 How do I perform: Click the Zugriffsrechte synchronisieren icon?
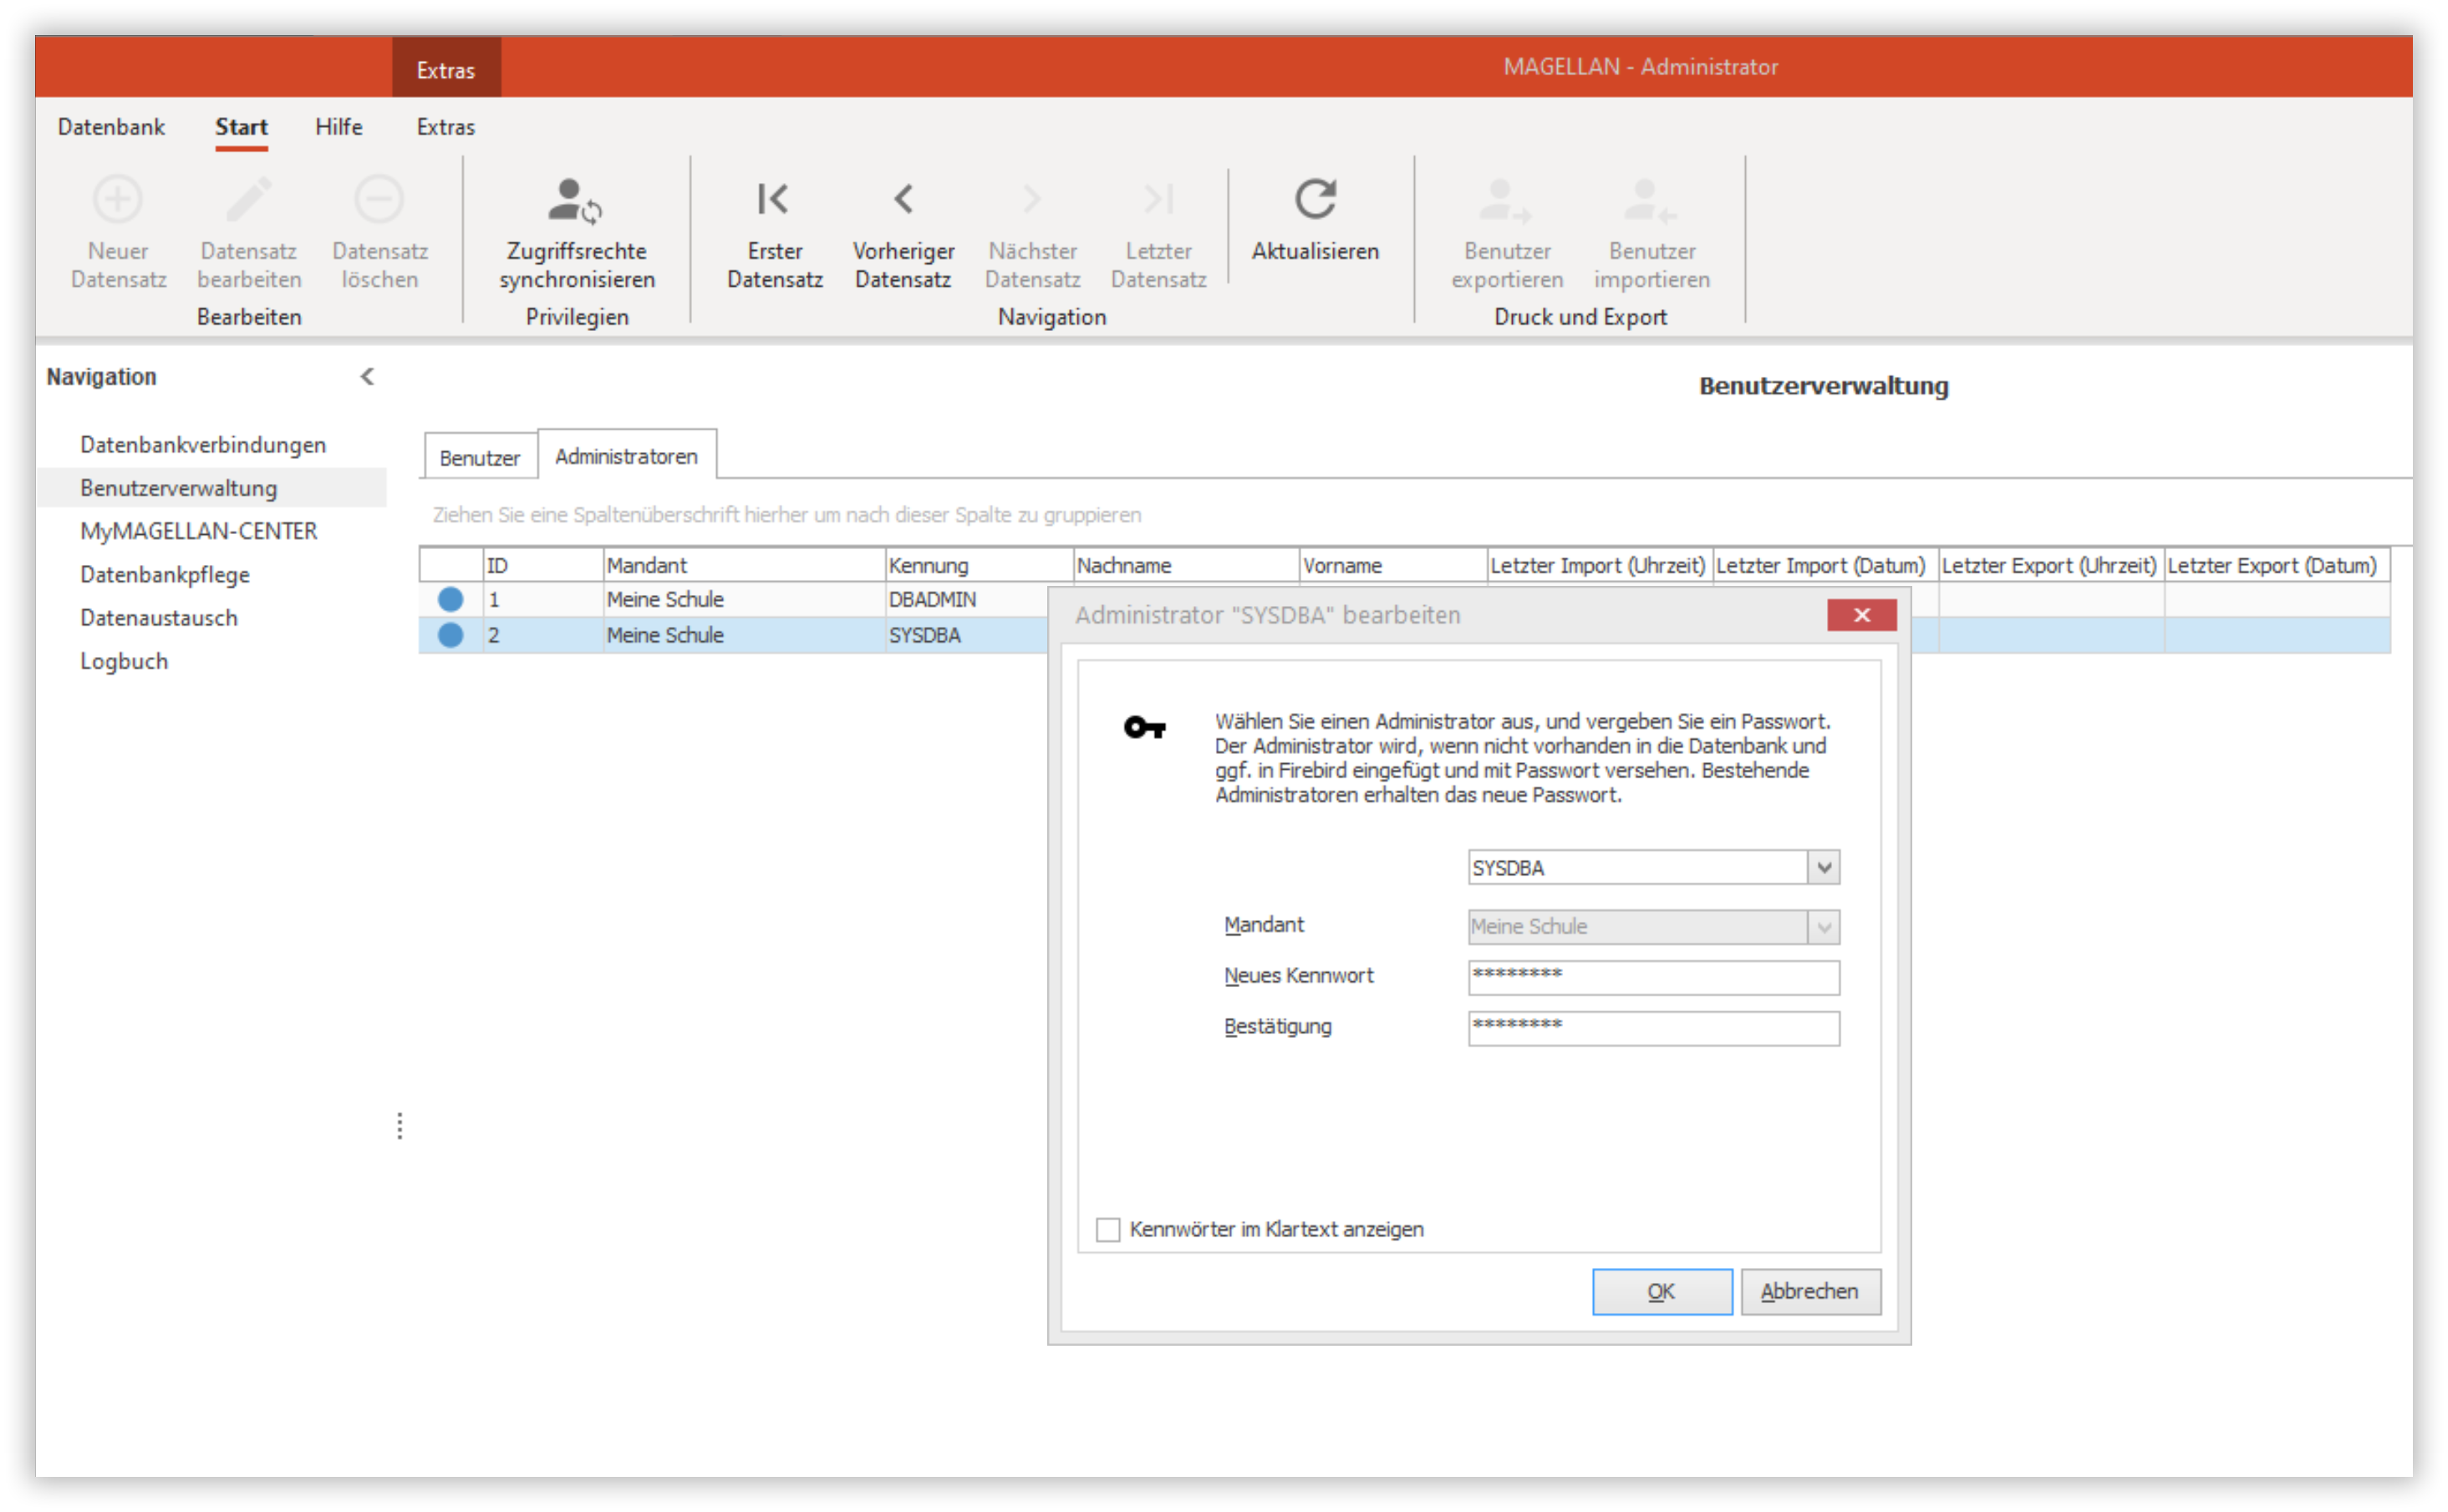575,200
